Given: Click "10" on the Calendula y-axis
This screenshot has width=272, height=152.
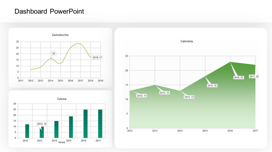Looking at the screenshot, I should click(127, 99).
